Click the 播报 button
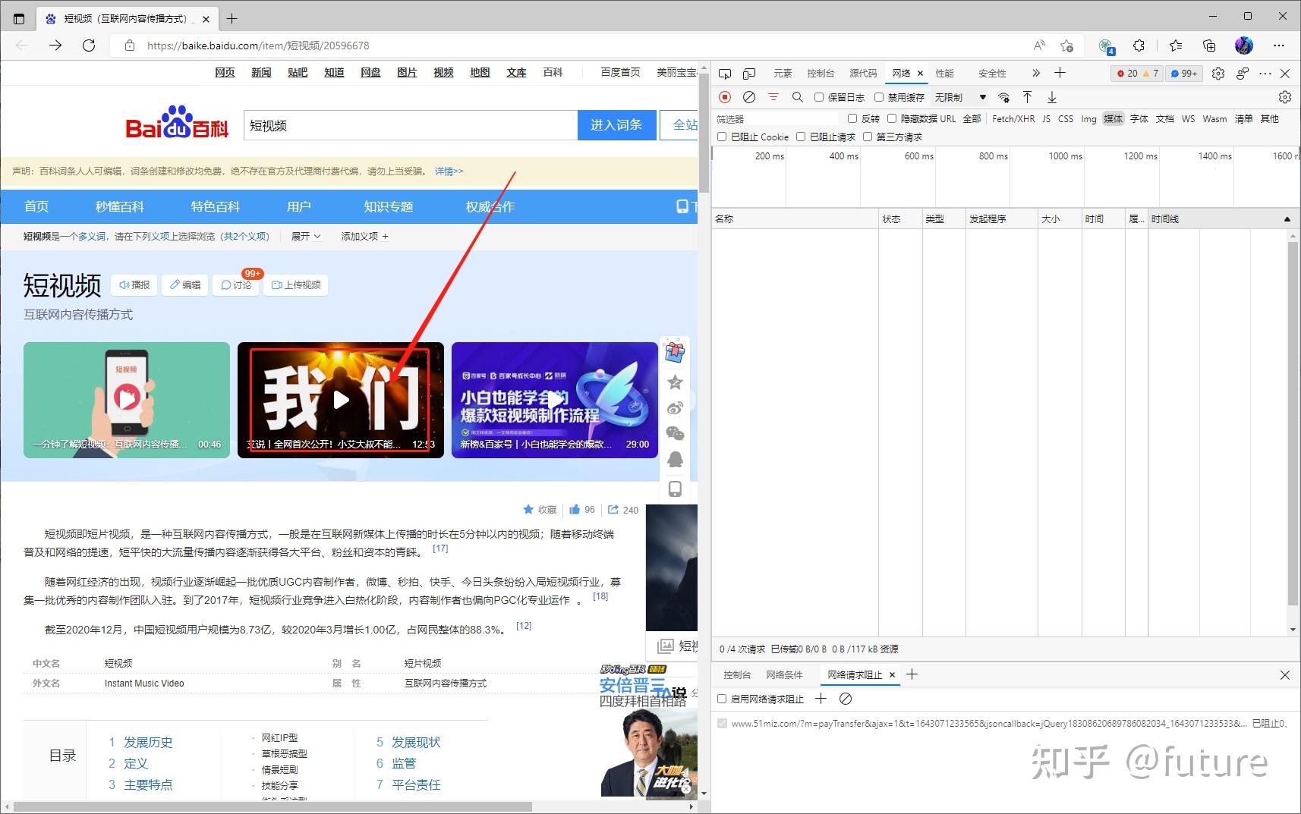This screenshot has height=814, width=1301. tap(134, 284)
